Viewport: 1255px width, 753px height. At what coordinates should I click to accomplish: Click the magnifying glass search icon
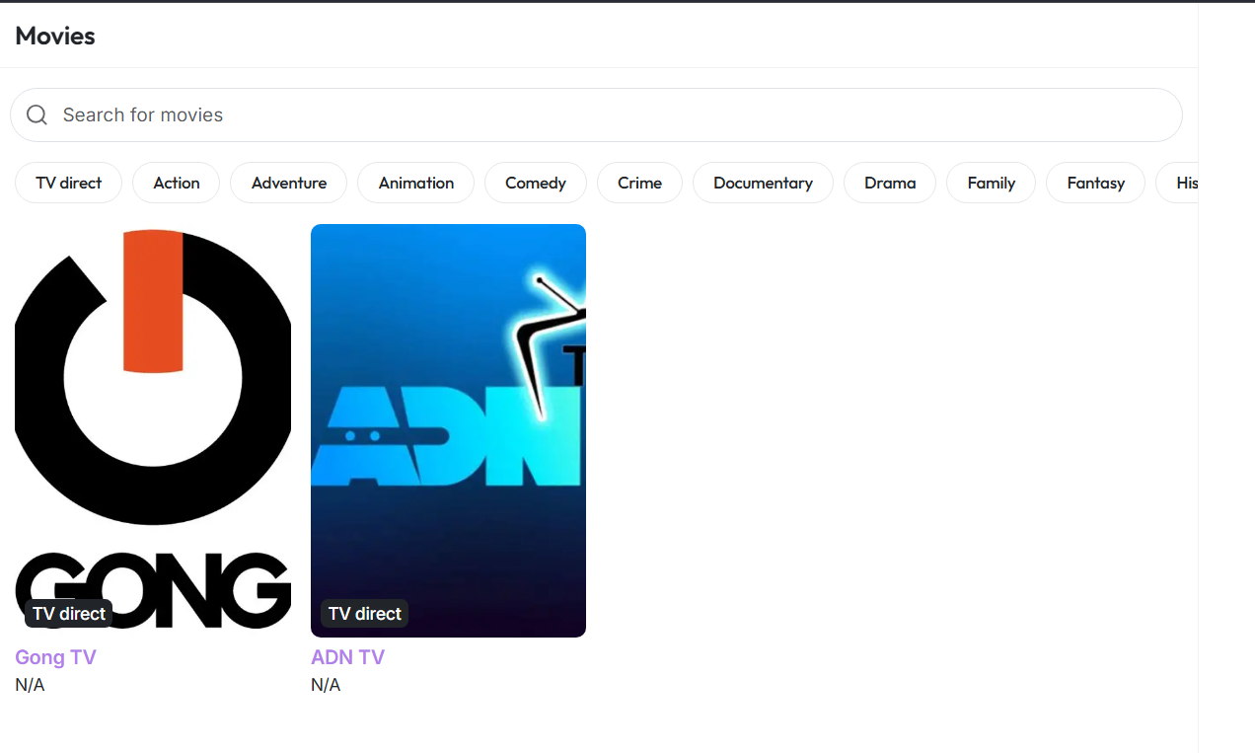[x=37, y=115]
